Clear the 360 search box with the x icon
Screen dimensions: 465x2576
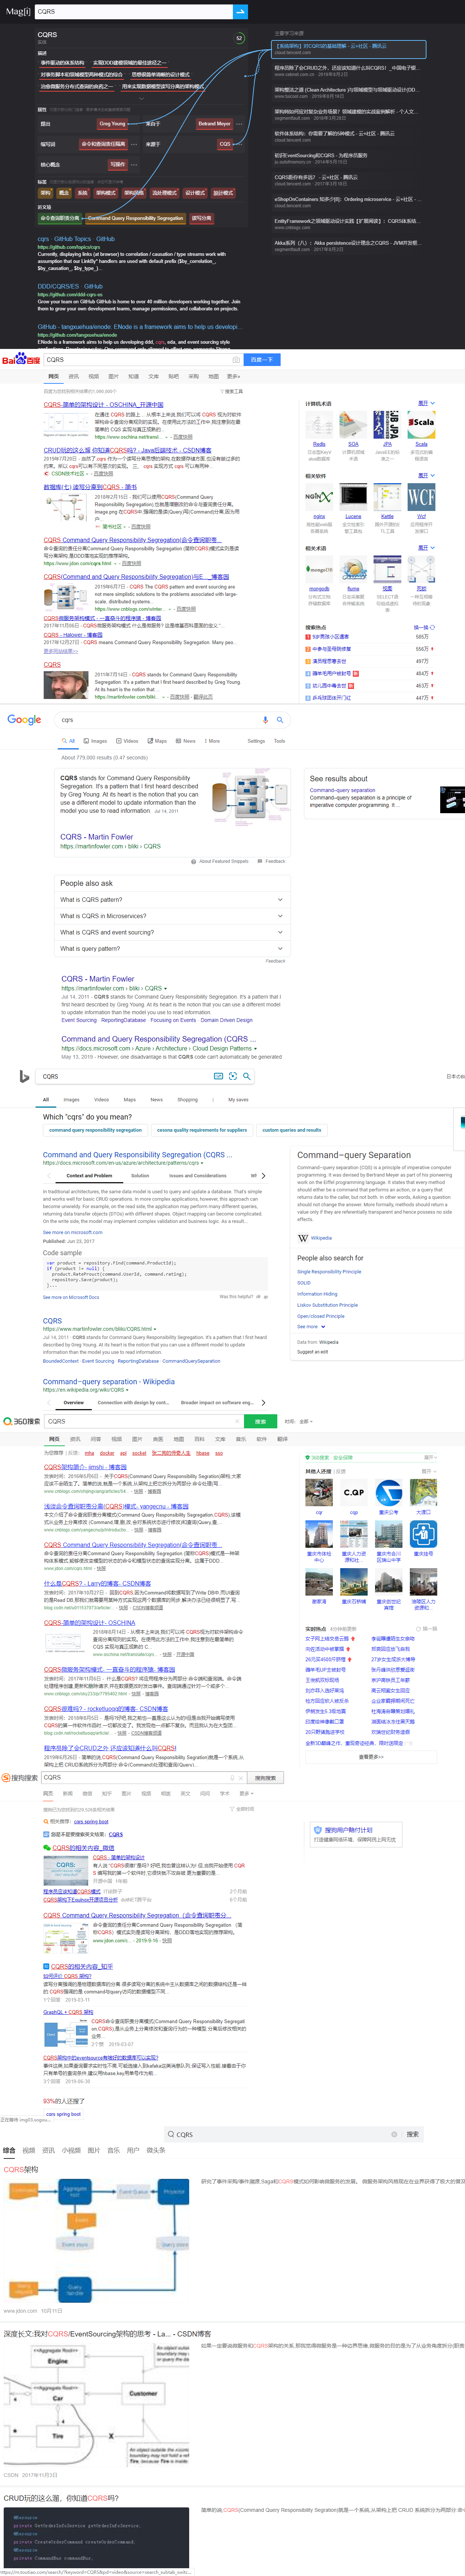pos(237,1421)
